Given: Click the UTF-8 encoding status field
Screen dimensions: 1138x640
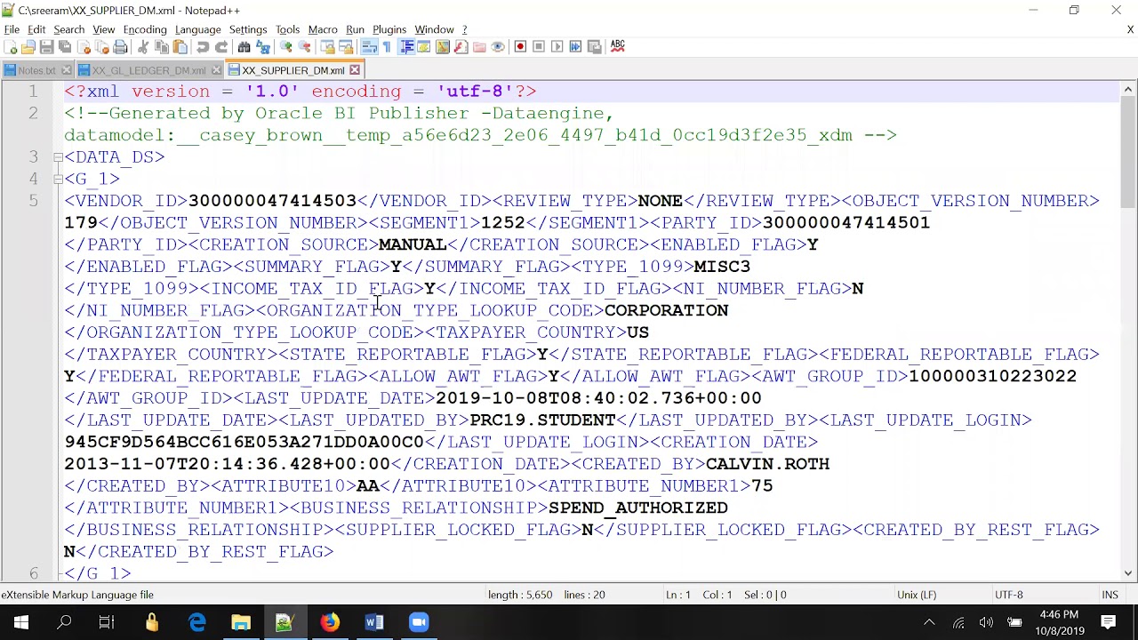Looking at the screenshot, I should coord(1009,595).
